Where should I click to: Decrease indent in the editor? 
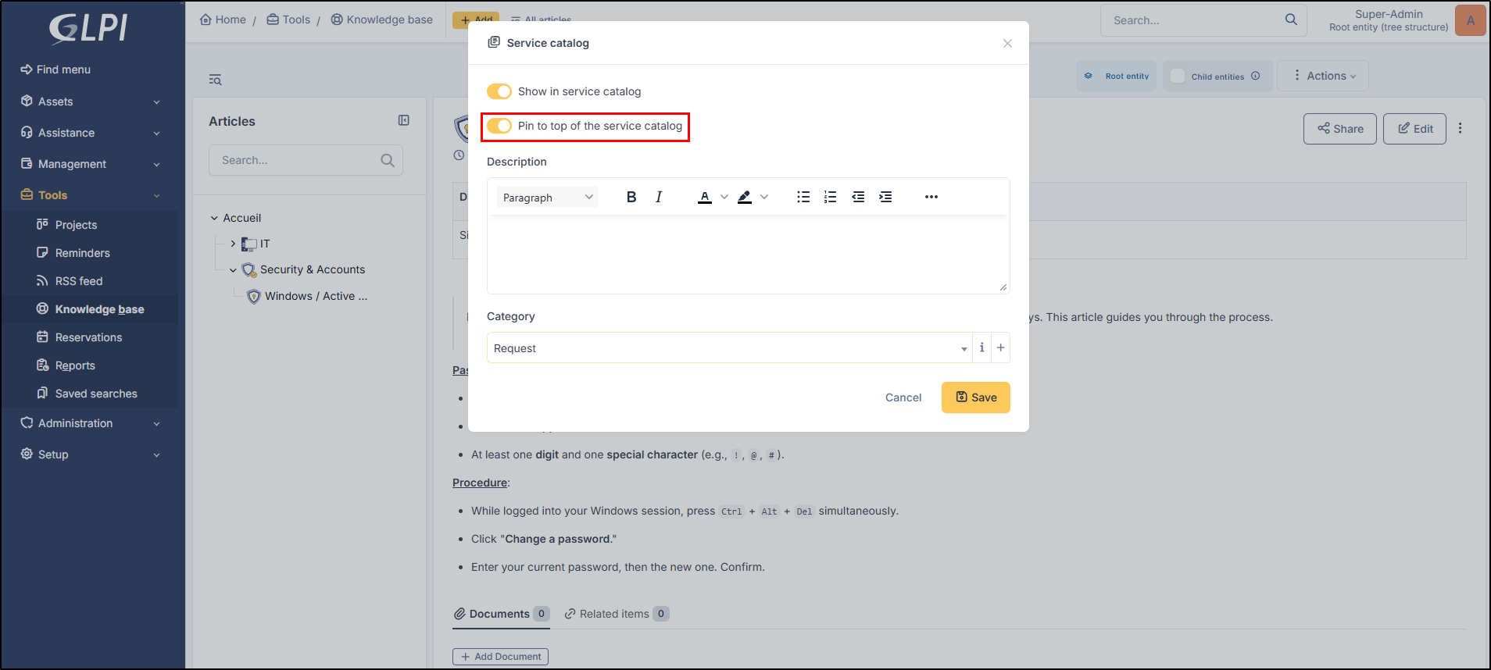coord(858,197)
